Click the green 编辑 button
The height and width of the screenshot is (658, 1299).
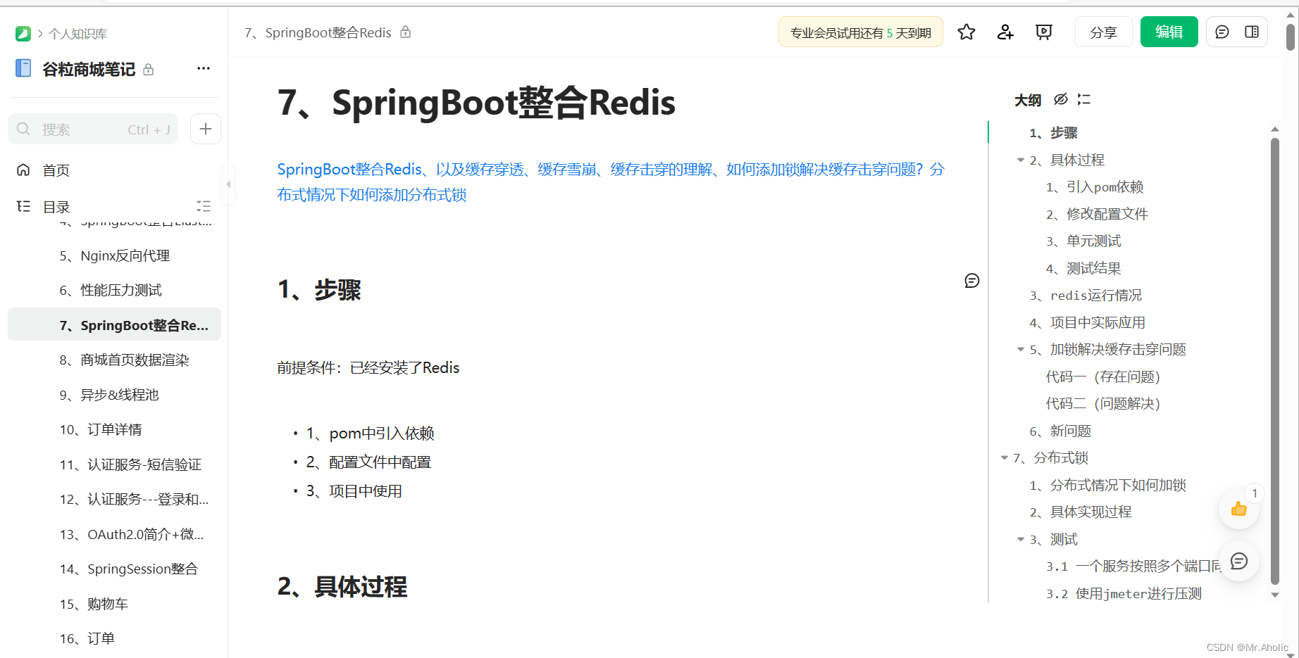pos(1169,32)
